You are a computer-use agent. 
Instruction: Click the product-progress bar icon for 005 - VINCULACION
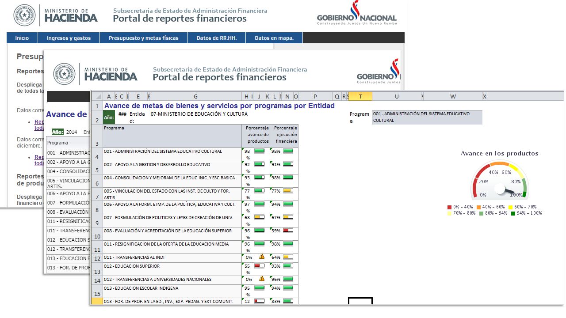click(259, 191)
